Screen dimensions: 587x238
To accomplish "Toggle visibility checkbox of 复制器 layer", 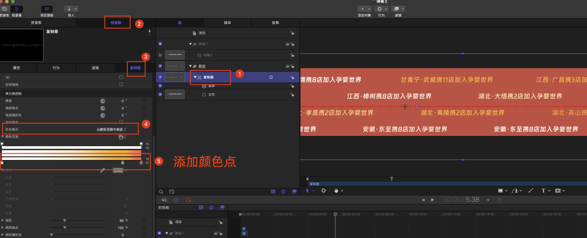I will pos(160,76).
